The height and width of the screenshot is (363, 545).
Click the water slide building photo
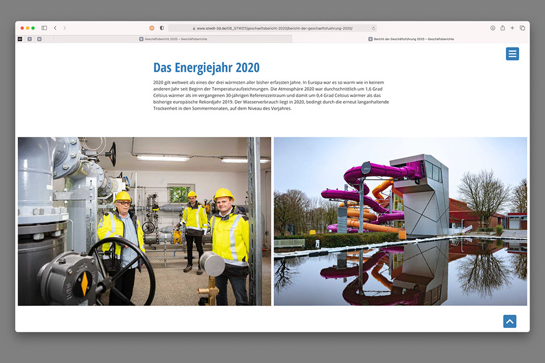pyautogui.click(x=400, y=221)
